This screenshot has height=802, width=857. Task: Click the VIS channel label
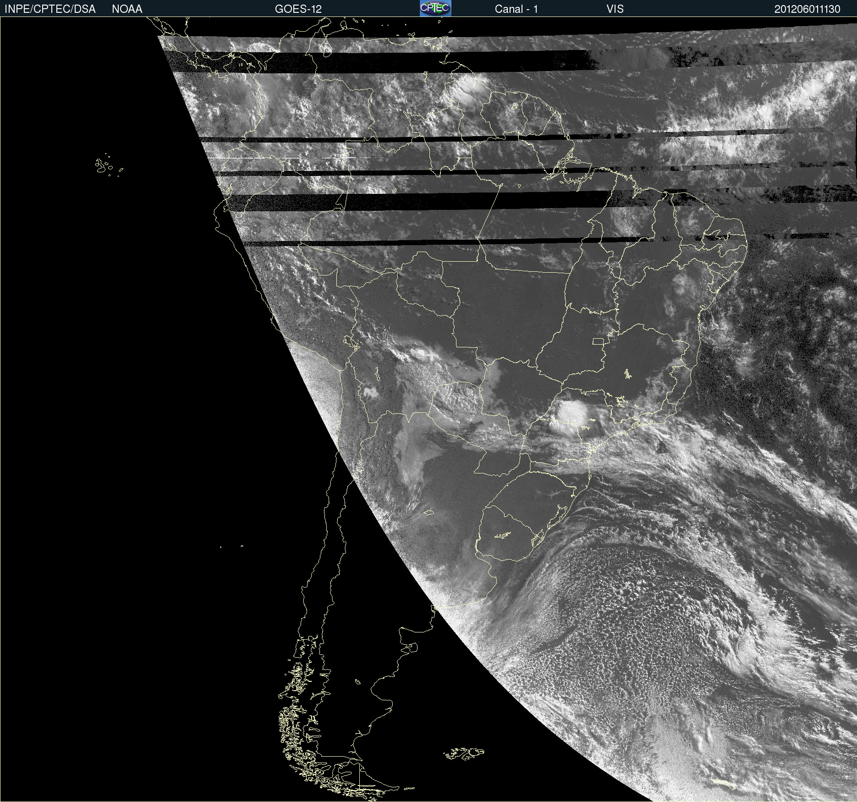pos(615,9)
